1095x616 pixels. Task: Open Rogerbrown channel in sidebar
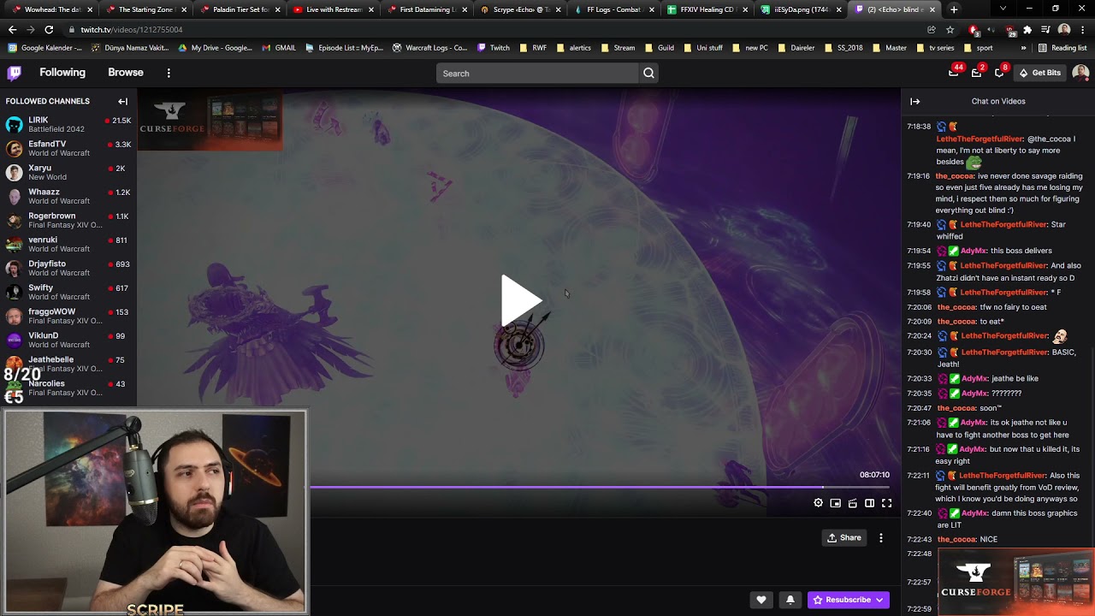point(68,221)
